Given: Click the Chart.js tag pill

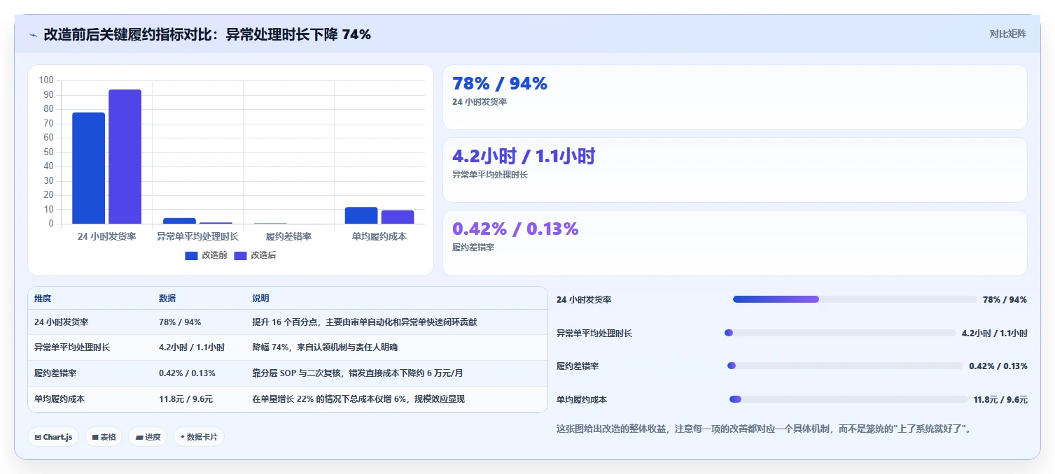Looking at the screenshot, I should (54, 437).
